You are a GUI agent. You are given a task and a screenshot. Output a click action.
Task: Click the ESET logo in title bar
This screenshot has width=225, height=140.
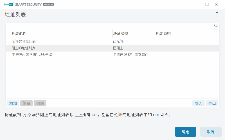9,4
